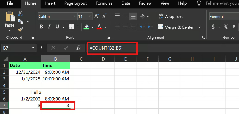Select the cell containing Hello
Screen dimensions: 239x114
[25, 92]
